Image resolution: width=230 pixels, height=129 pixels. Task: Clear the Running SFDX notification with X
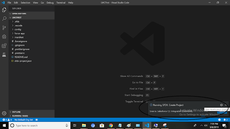click(226, 105)
